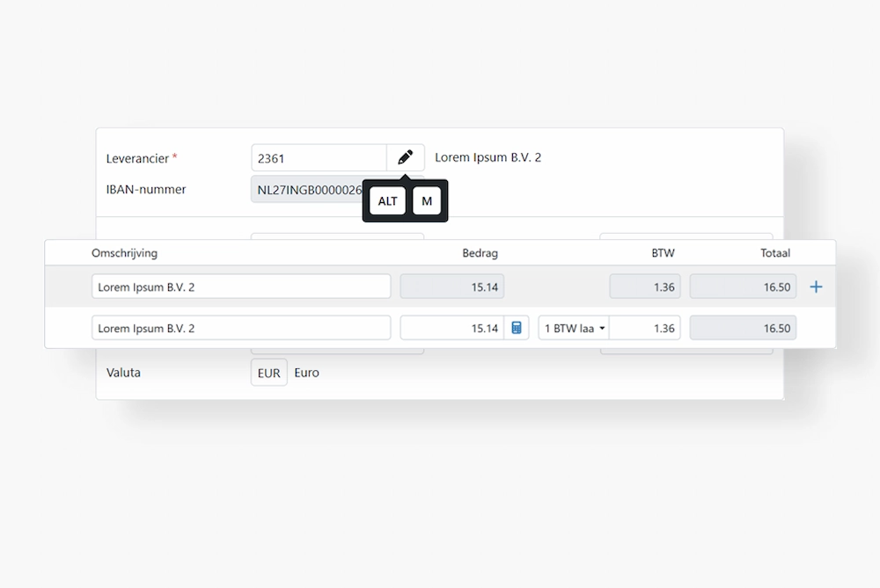Click the Omschrijving column header

125,252
